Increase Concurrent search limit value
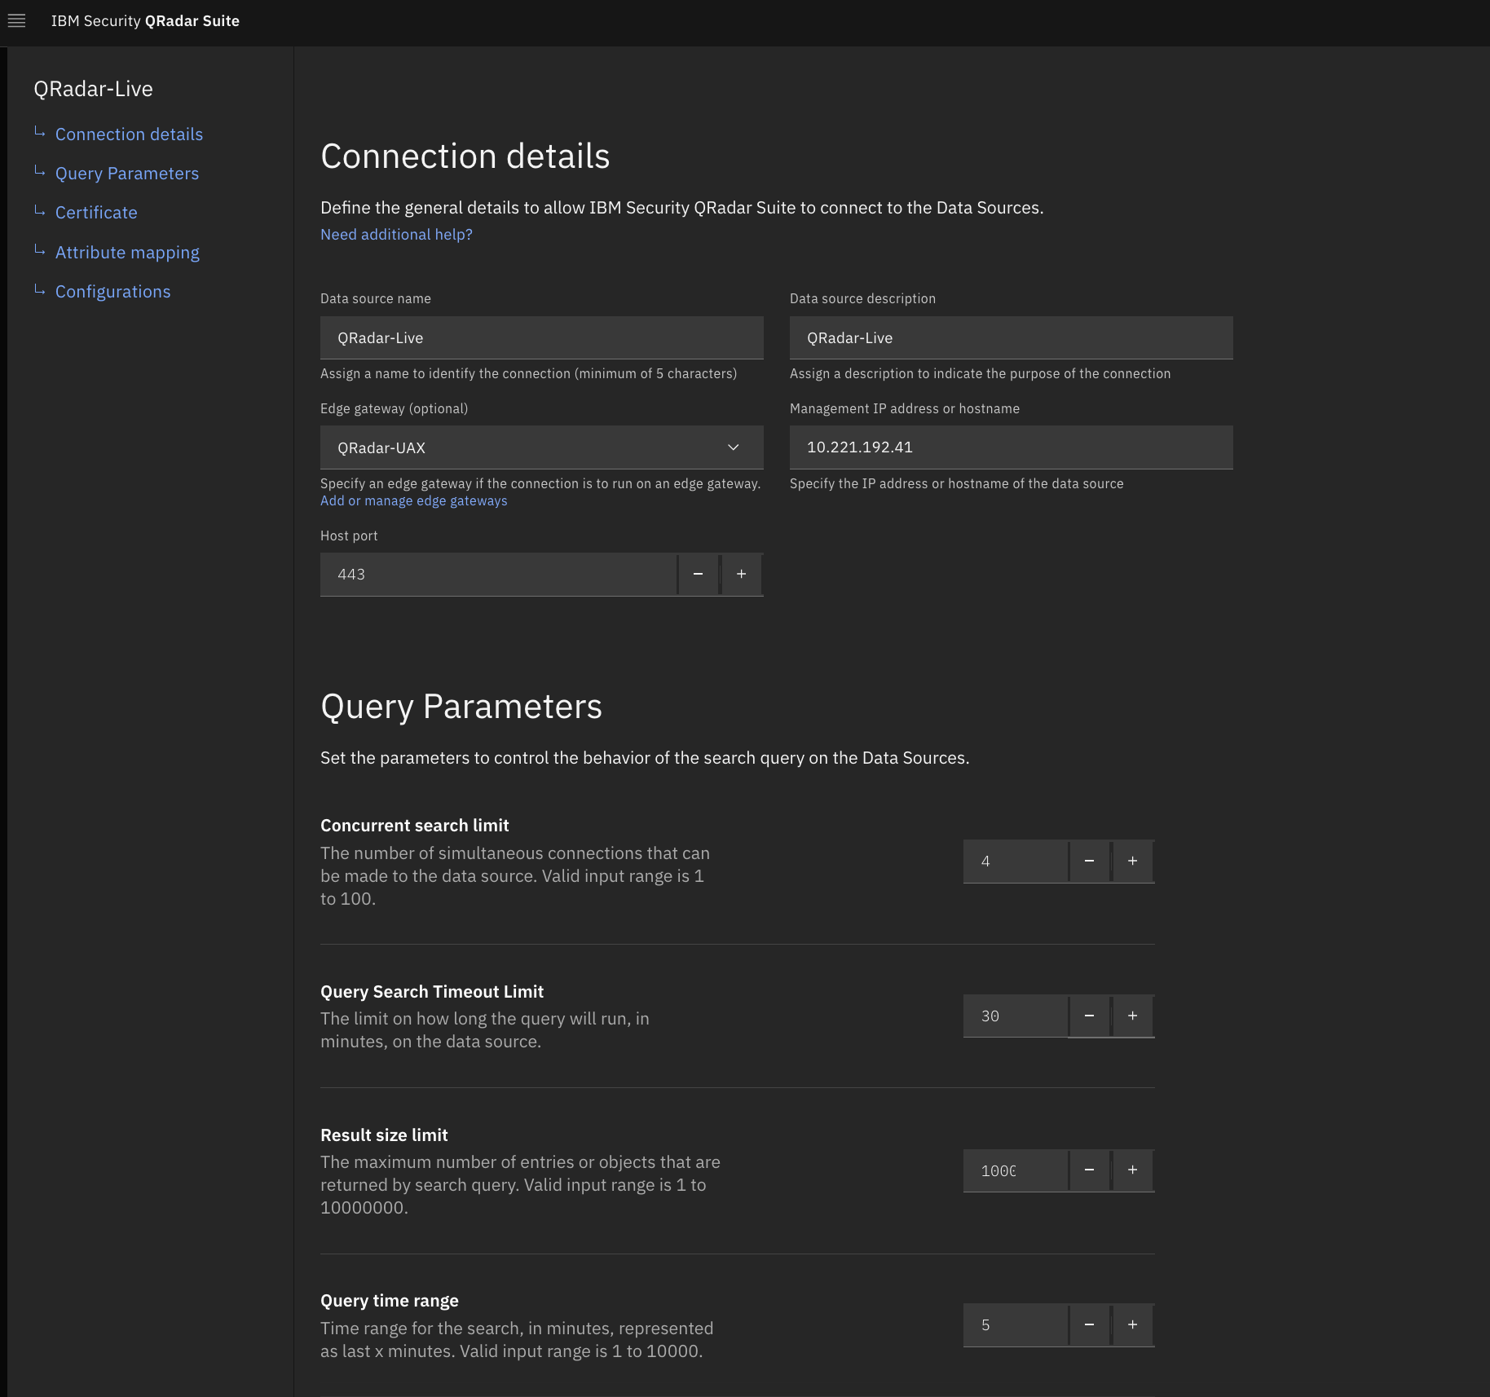Image resolution: width=1490 pixels, height=1397 pixels. [1132, 861]
